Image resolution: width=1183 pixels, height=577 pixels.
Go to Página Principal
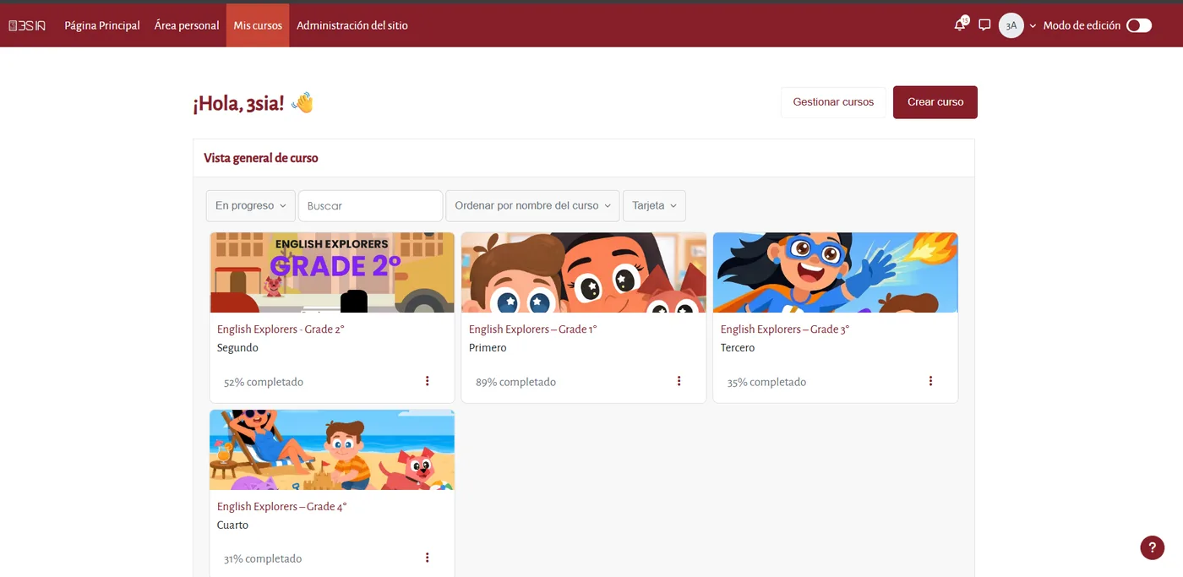[x=102, y=25]
